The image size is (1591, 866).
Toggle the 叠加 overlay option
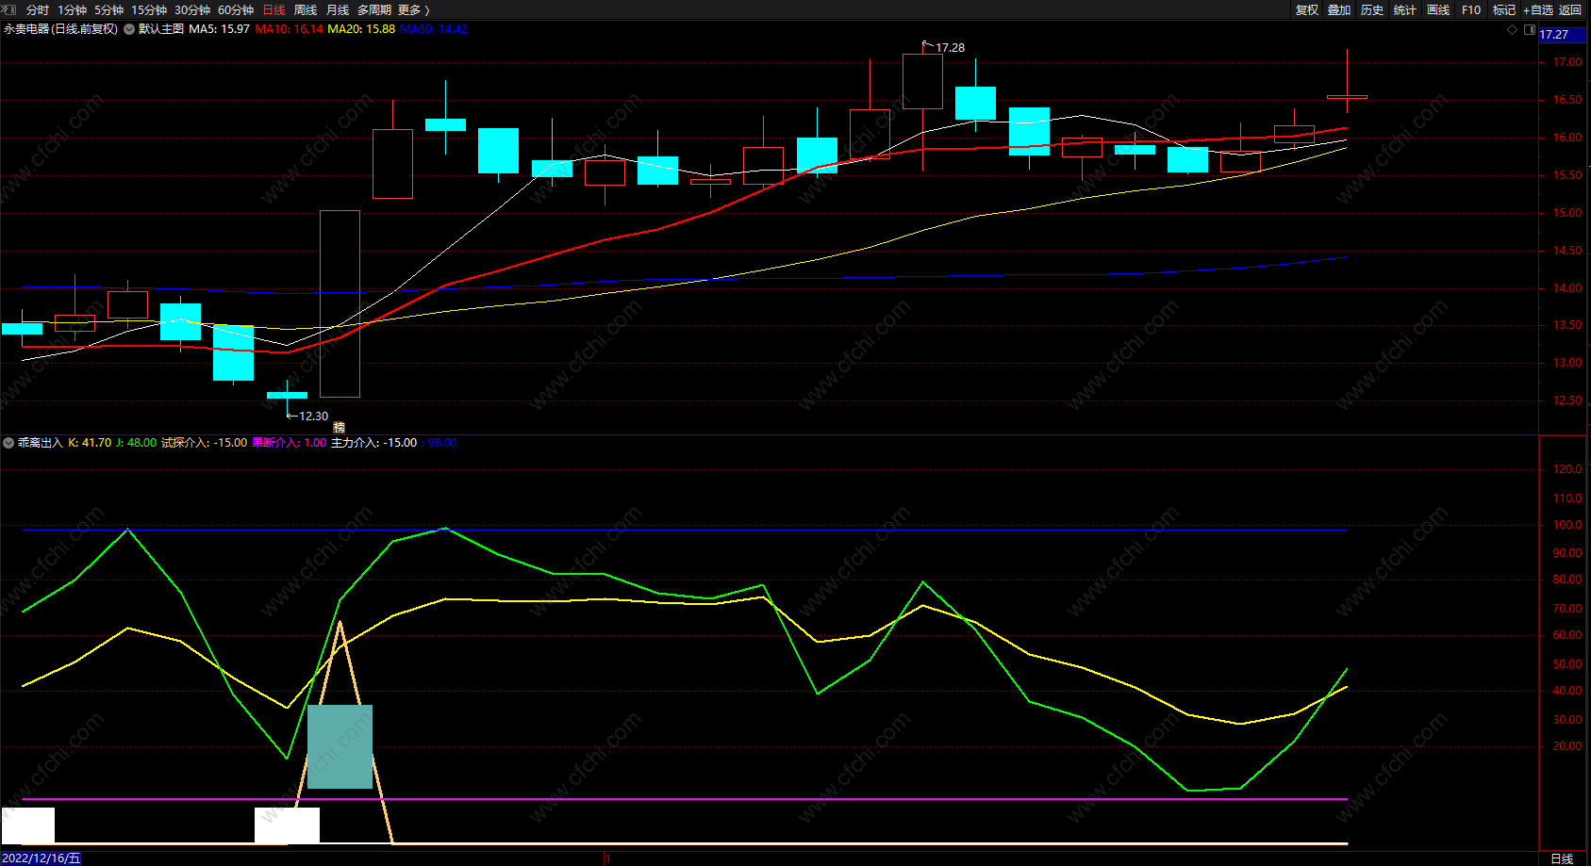[x=1339, y=10]
